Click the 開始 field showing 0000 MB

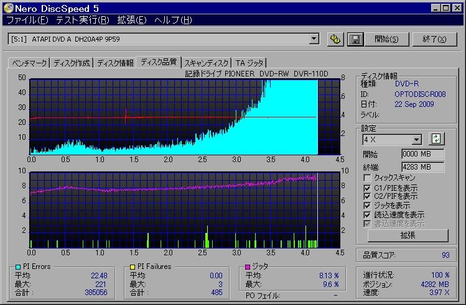pyautogui.click(x=423, y=154)
